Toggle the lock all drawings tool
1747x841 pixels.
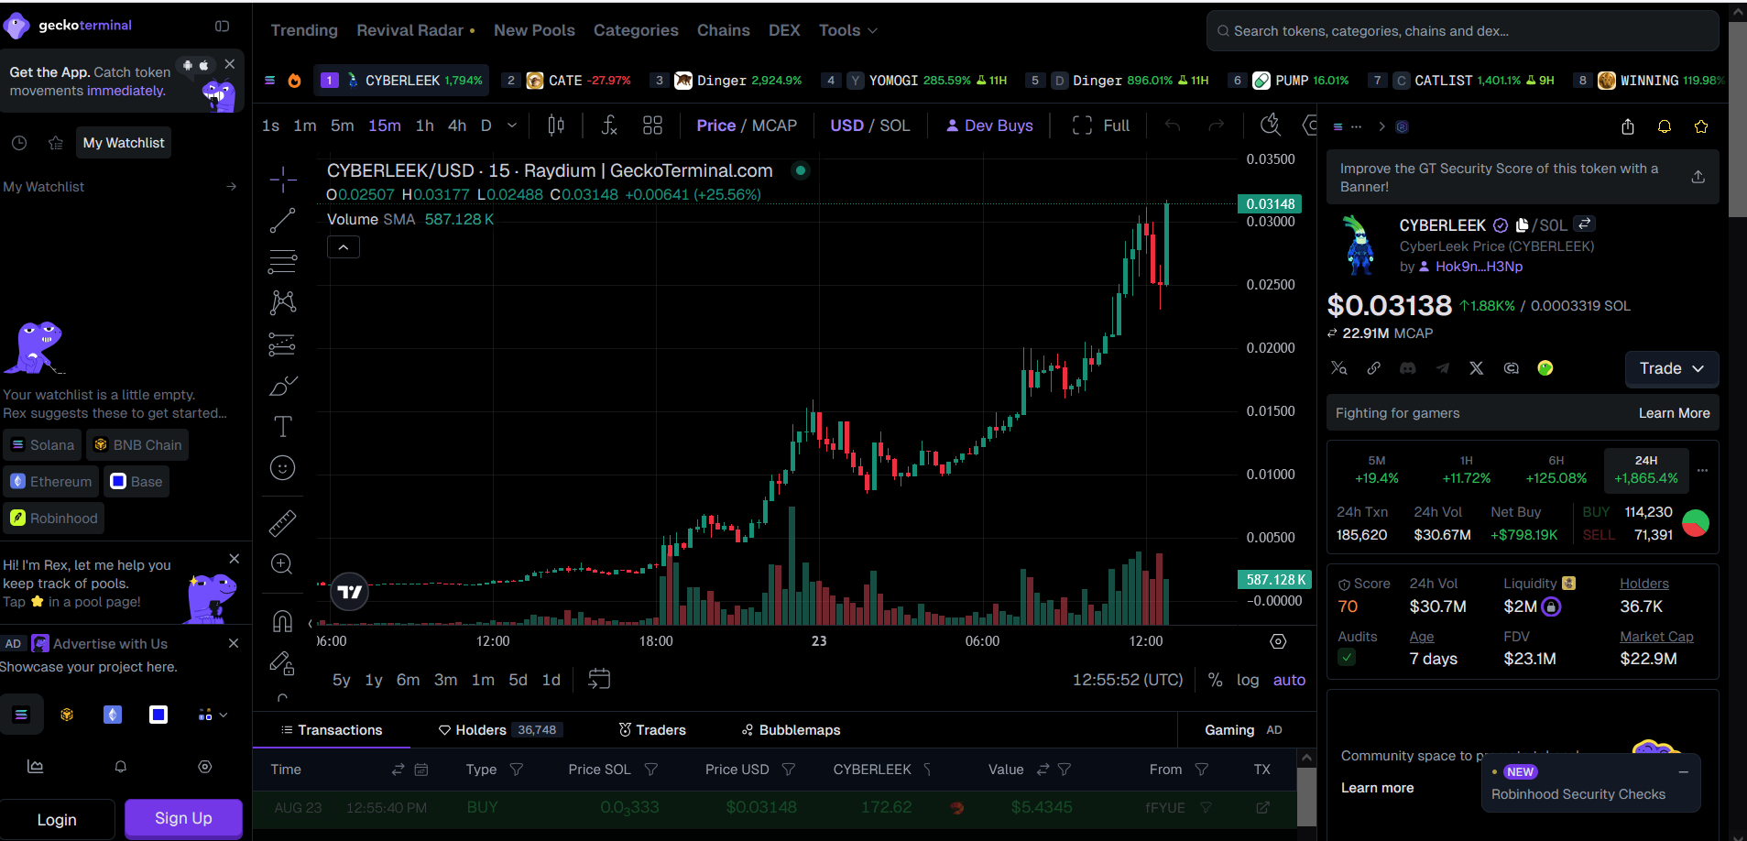coord(283,662)
